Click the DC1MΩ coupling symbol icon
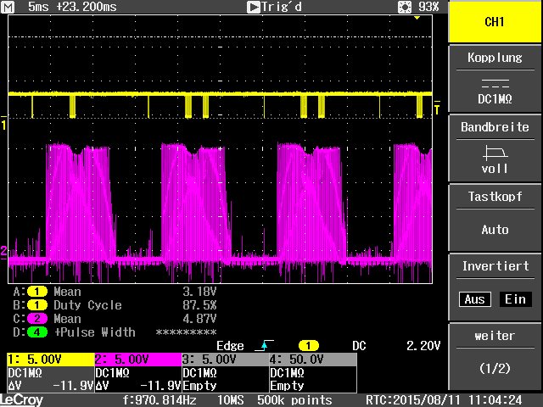 495,83
